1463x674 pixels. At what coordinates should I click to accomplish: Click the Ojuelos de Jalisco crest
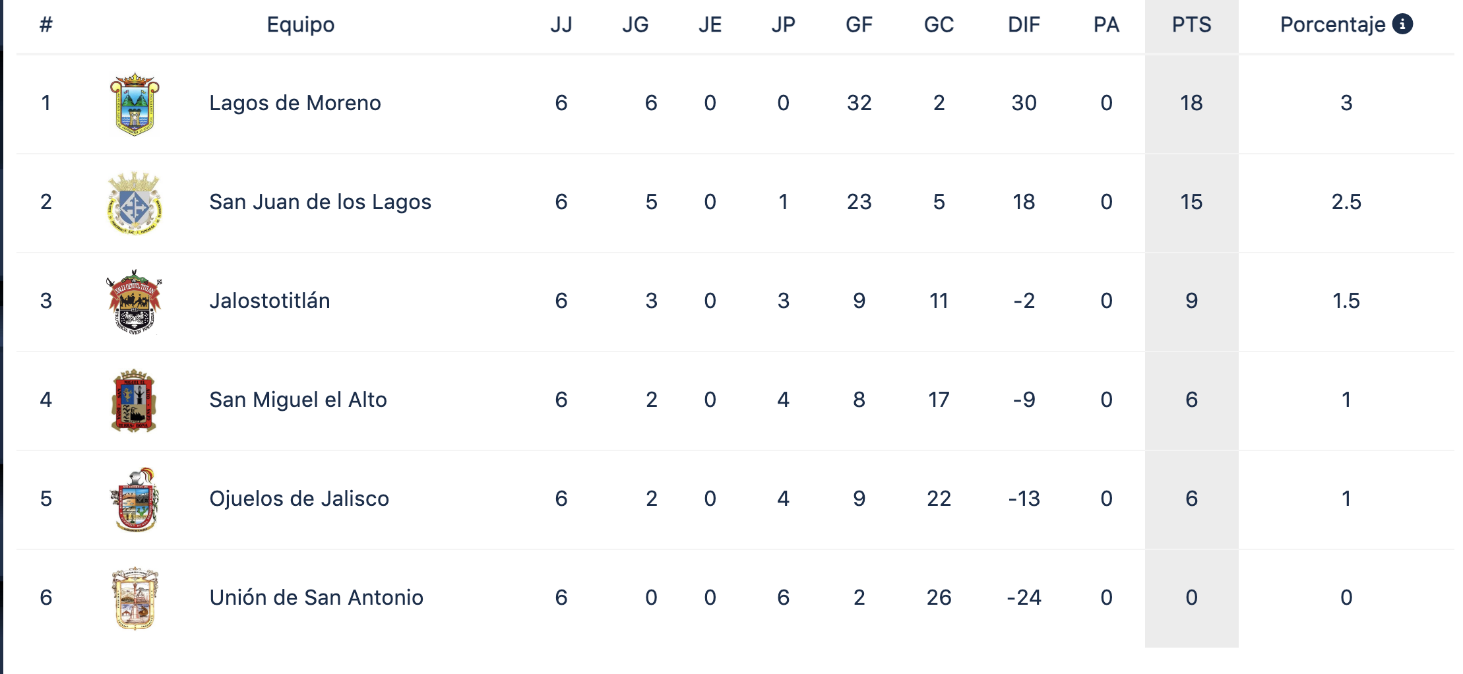135,499
